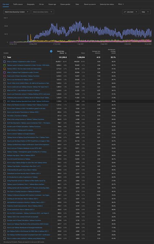Sort by the Watch time (hours) column
The height and width of the screenshot is (244, 154).
point(62,52)
